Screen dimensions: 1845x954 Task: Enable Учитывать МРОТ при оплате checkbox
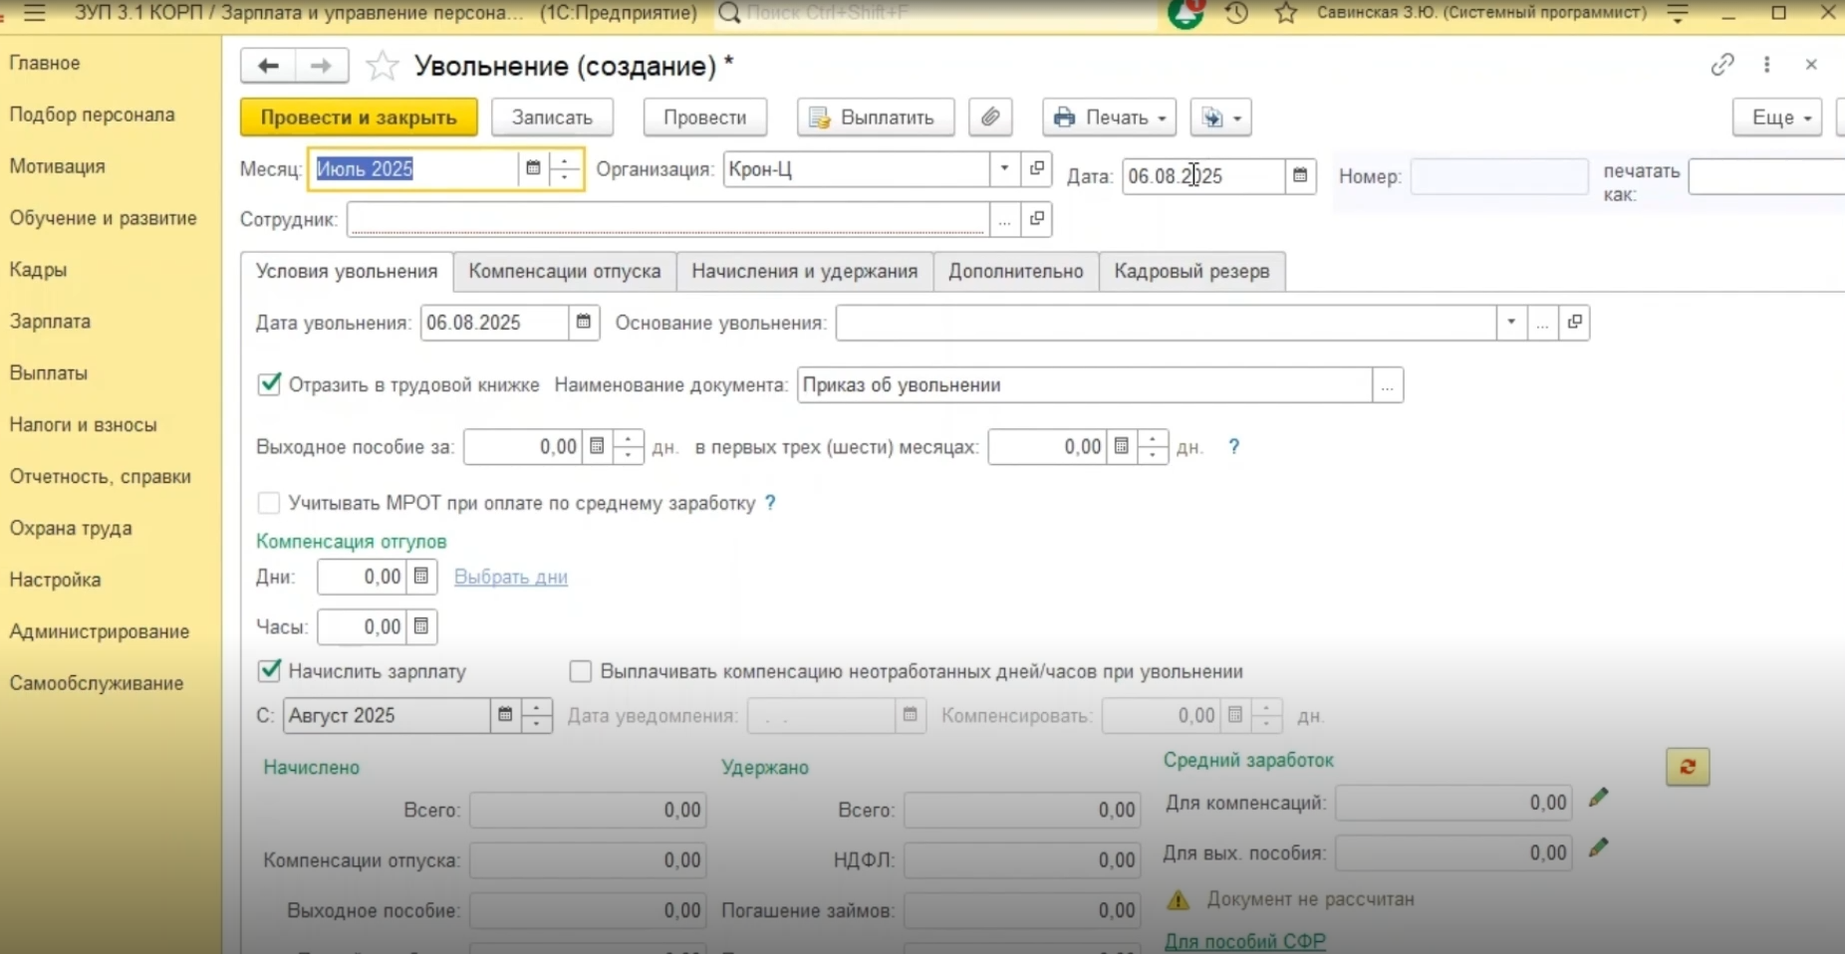click(x=269, y=503)
